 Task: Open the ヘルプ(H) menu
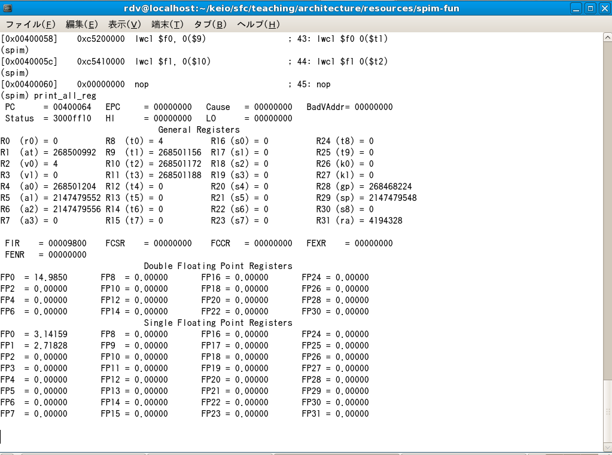click(258, 25)
